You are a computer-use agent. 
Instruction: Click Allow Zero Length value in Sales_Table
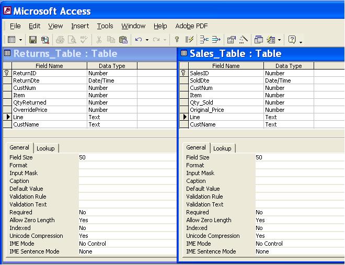coord(300,220)
